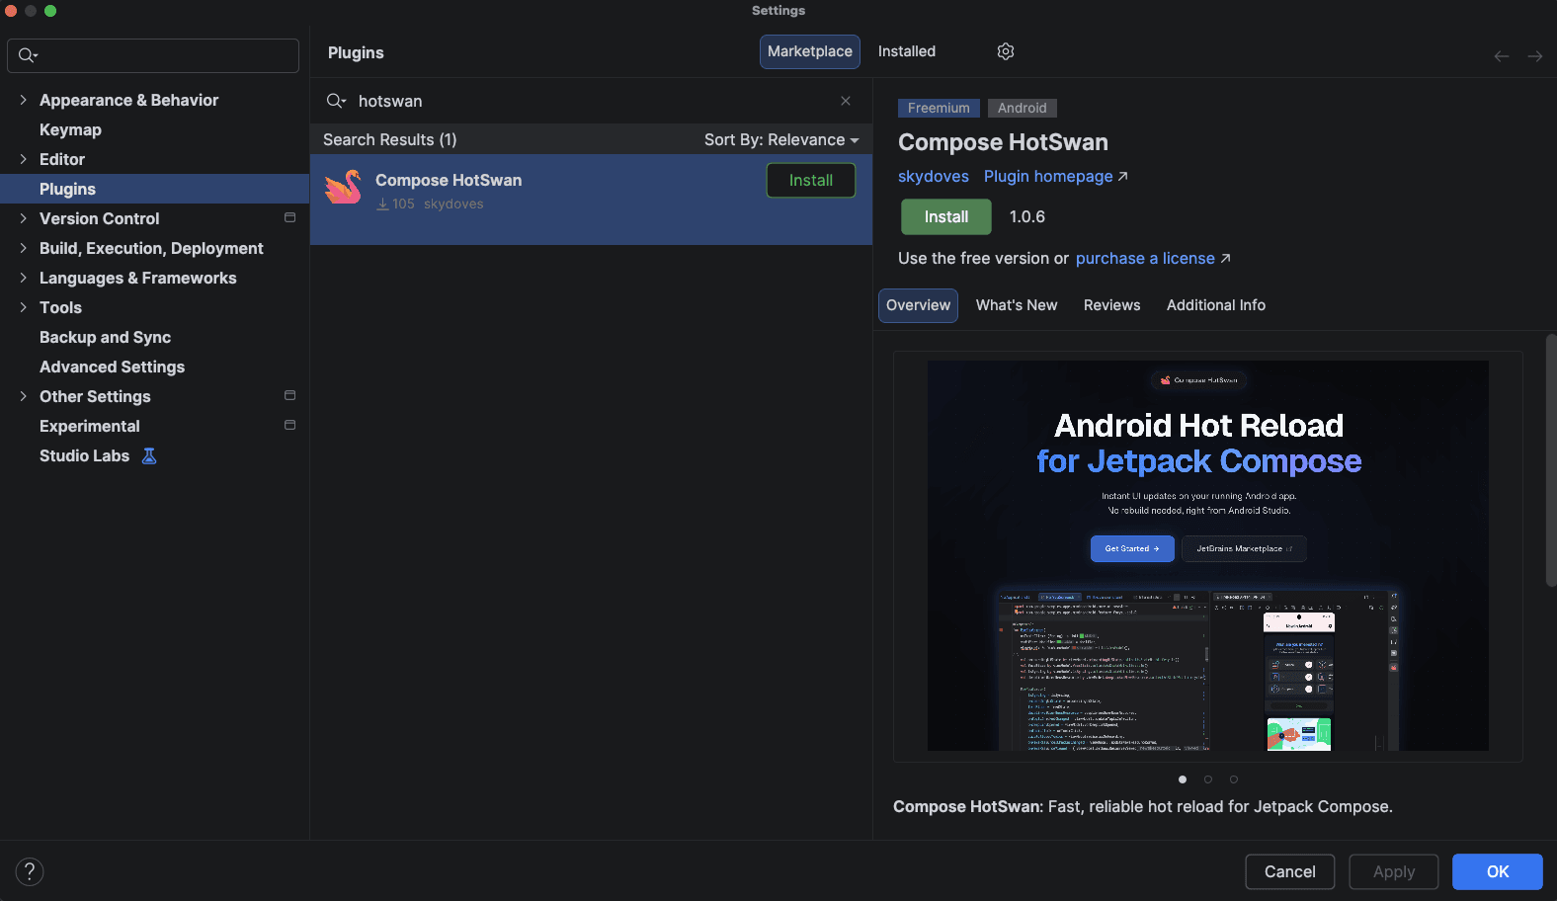The height and width of the screenshot is (901, 1557).
Task: Click the Search Results (1) header
Action: [x=390, y=139]
